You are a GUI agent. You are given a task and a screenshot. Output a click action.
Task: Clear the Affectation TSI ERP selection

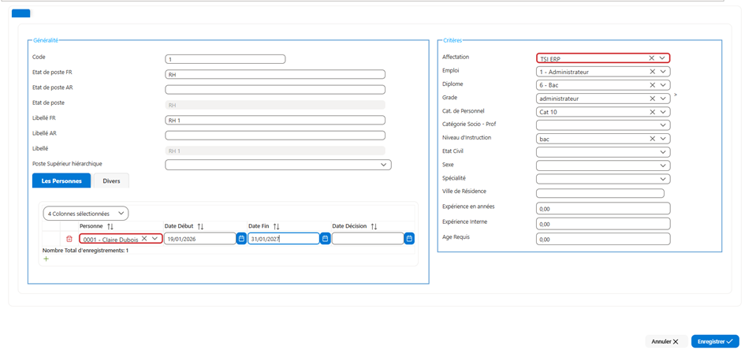click(652, 58)
